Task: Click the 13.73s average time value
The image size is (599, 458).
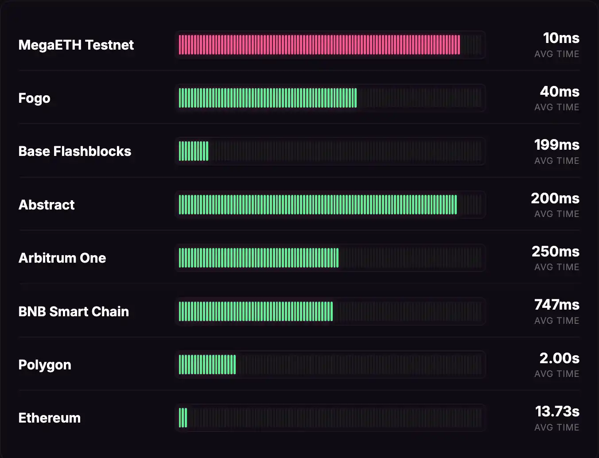Action: [557, 411]
